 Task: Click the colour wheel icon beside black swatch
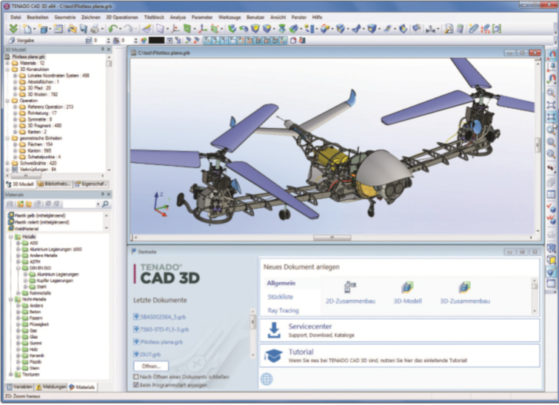click(144, 40)
